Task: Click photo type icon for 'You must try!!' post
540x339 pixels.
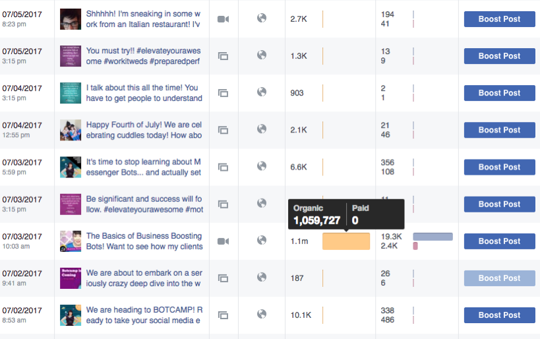Action: [x=223, y=56]
